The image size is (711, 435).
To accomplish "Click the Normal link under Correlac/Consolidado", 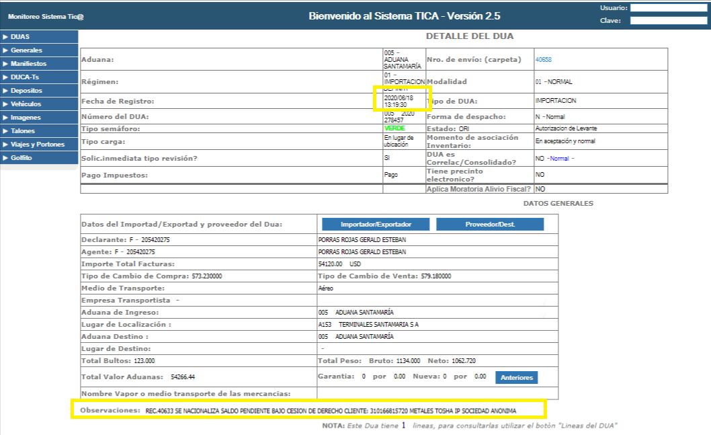I will pyautogui.click(x=560, y=159).
